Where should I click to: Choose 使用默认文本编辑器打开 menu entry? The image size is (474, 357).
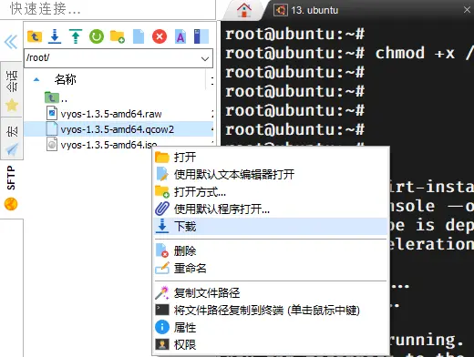[x=271, y=175]
